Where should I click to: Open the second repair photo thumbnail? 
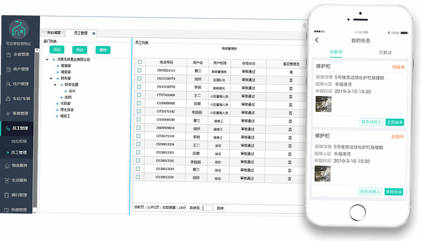coord(322,173)
